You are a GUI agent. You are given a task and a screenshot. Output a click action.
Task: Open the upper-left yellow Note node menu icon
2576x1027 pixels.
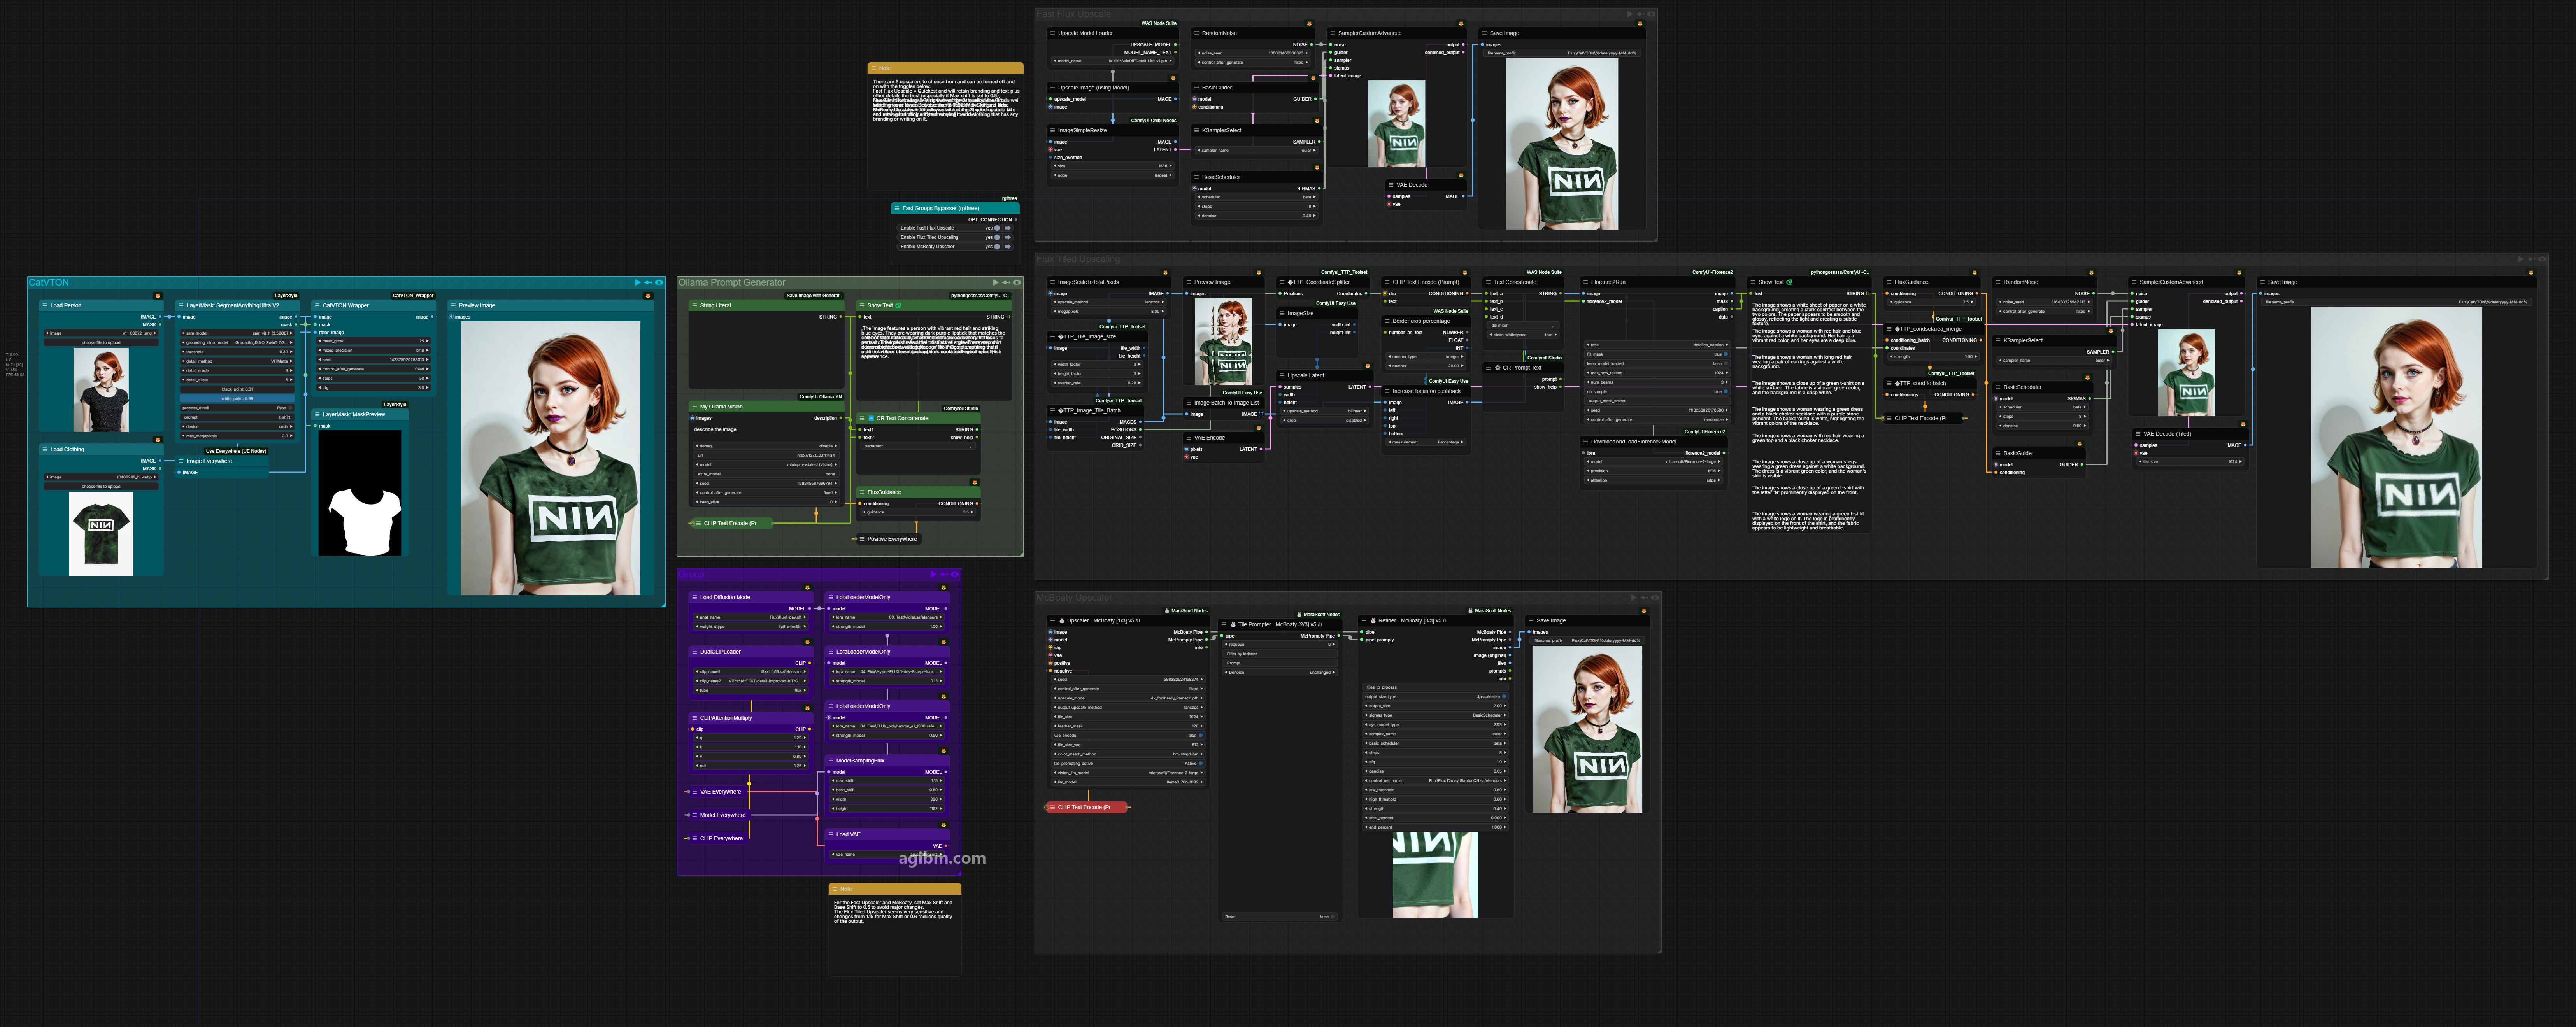click(874, 69)
